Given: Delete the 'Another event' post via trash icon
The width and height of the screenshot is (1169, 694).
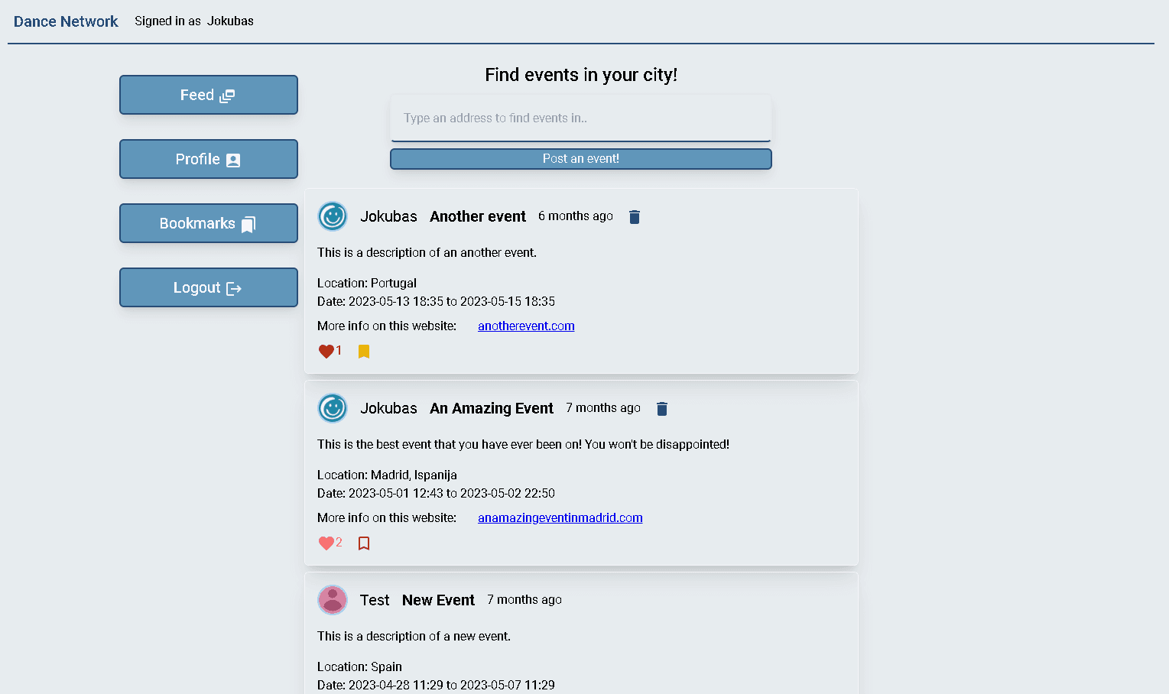Looking at the screenshot, I should pos(634,217).
